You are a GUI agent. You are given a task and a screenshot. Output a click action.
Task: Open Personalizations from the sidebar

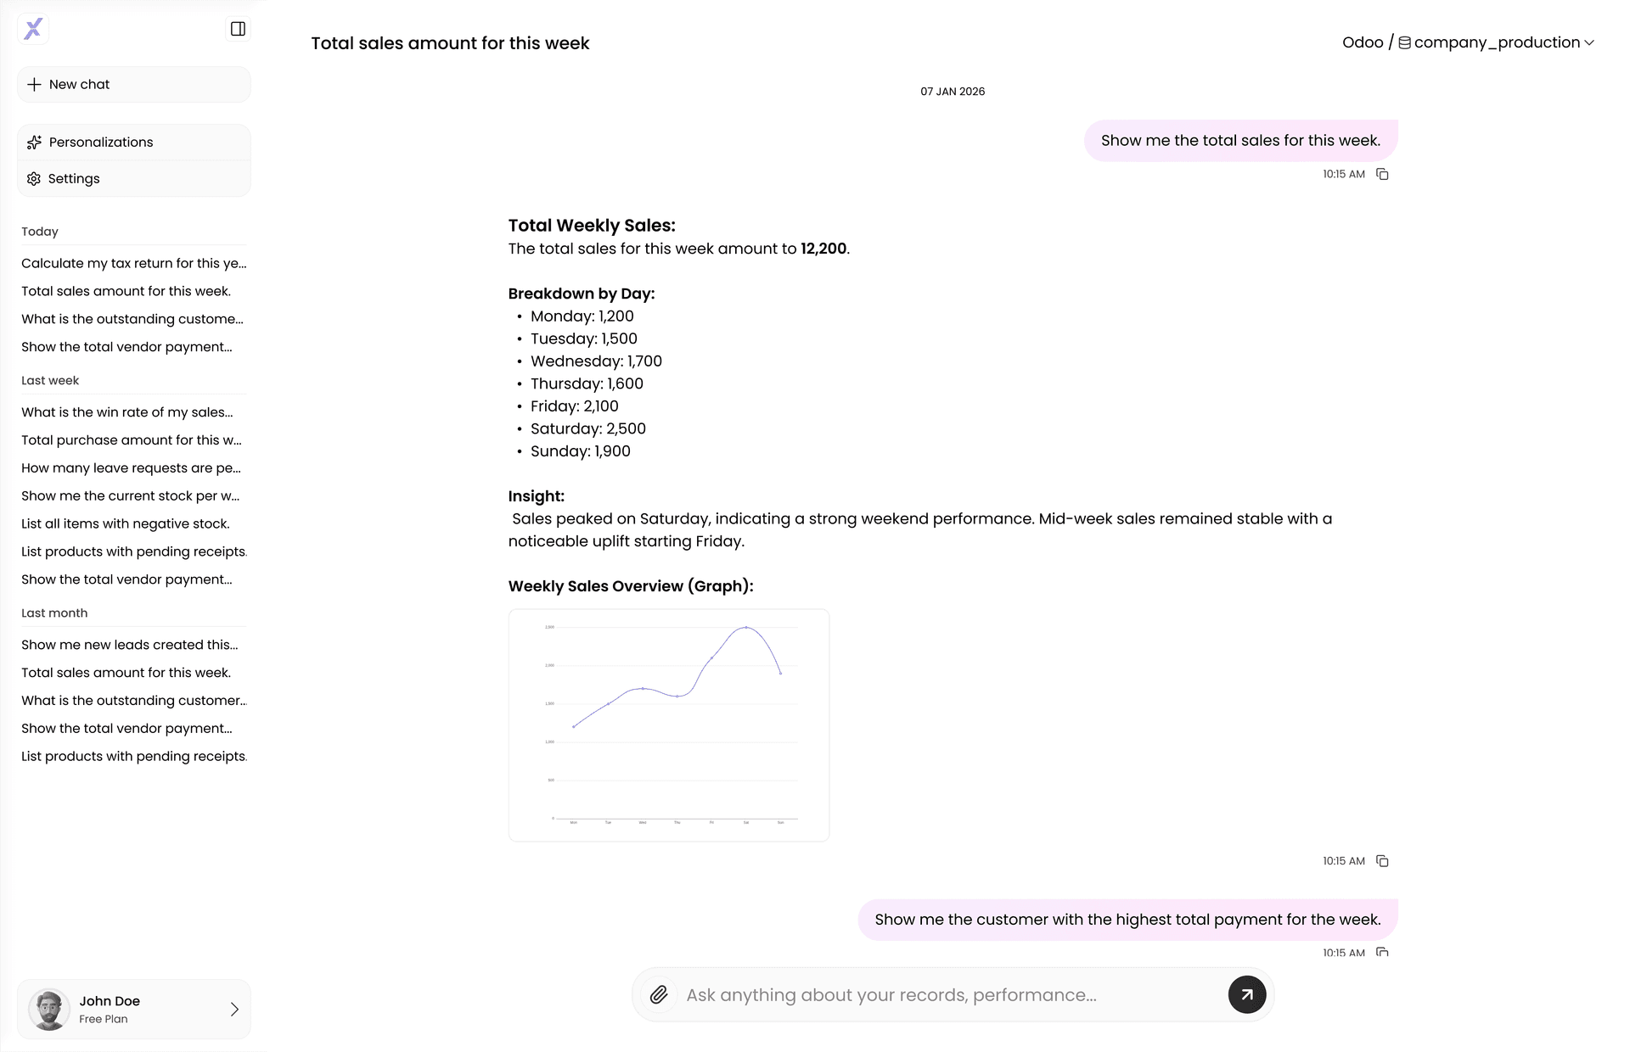pos(133,143)
